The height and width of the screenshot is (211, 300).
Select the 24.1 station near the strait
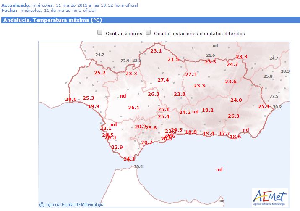click(129, 159)
